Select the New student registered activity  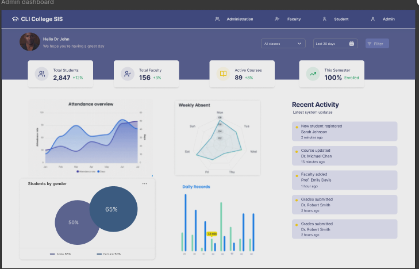pyautogui.click(x=345, y=132)
